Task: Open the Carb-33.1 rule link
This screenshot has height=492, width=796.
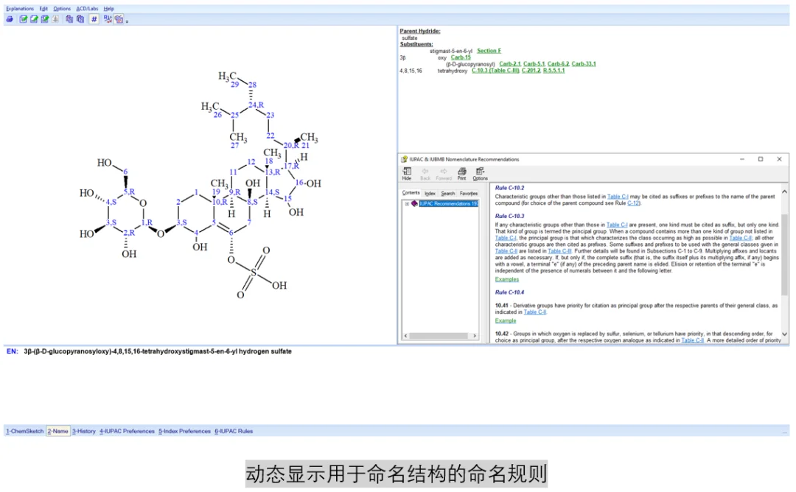Action: tap(584, 64)
